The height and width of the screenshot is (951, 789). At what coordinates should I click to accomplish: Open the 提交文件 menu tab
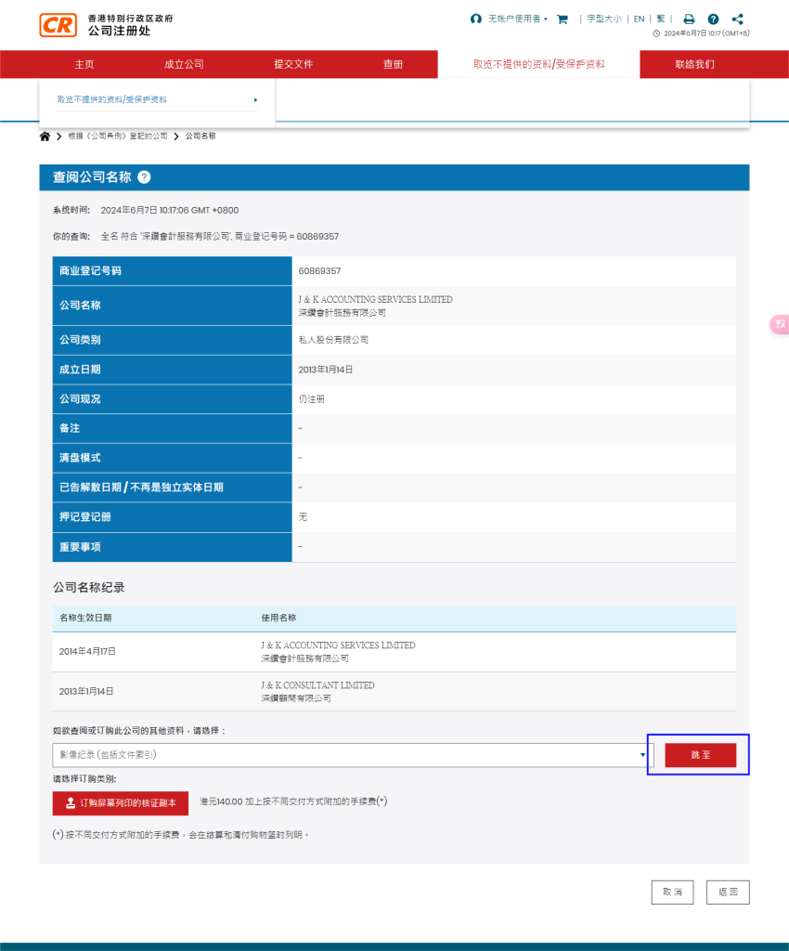point(293,64)
